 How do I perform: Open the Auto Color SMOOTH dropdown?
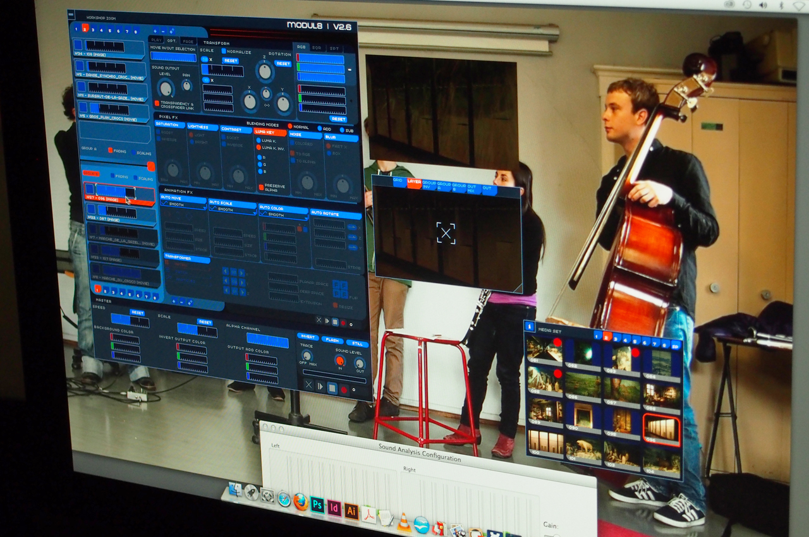(x=283, y=215)
